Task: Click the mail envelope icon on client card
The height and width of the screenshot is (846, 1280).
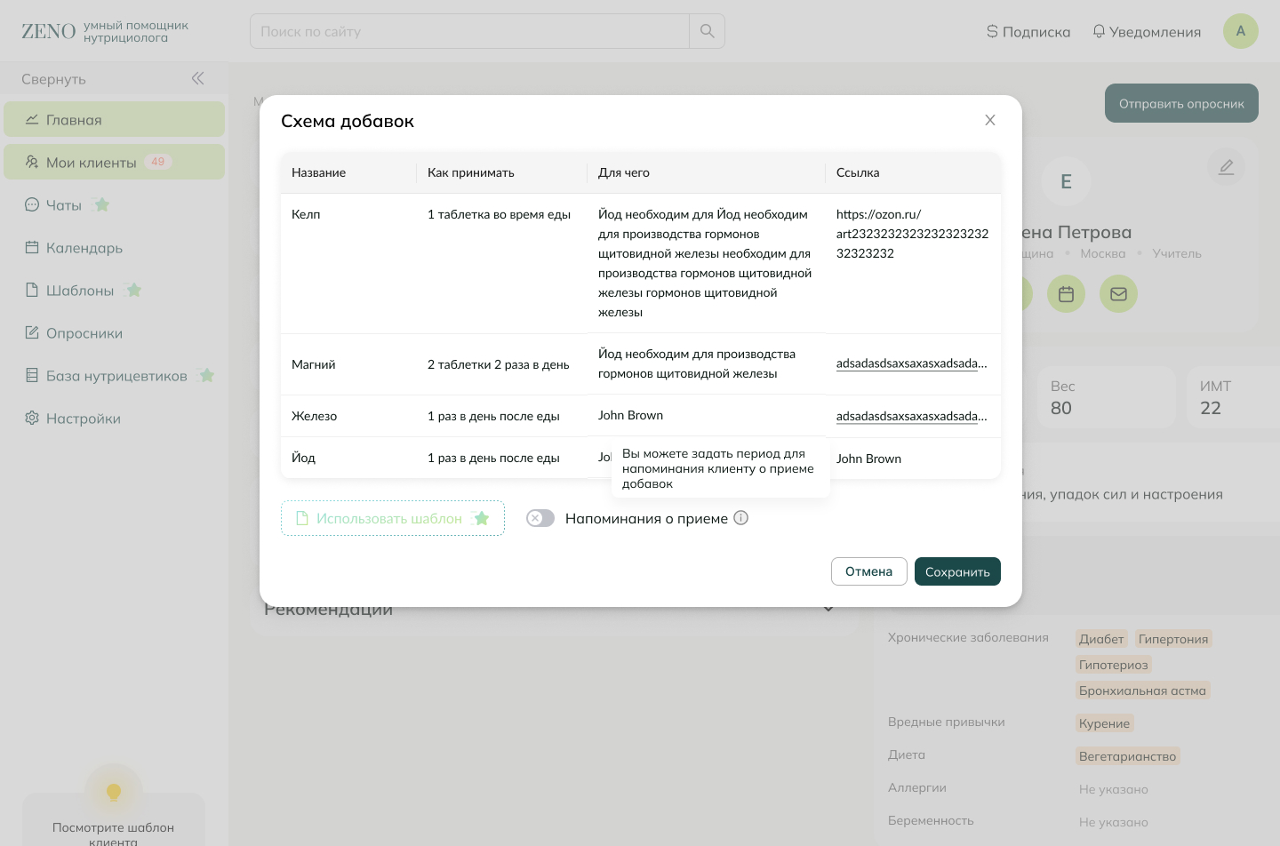Action: [1119, 294]
